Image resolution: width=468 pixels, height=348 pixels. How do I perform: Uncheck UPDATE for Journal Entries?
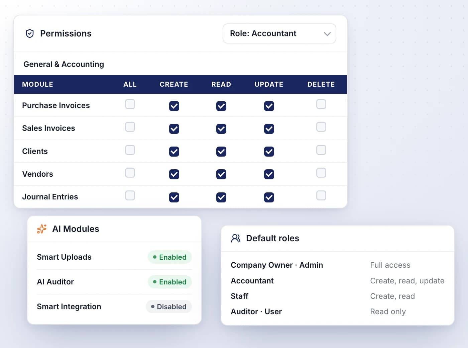tap(269, 197)
